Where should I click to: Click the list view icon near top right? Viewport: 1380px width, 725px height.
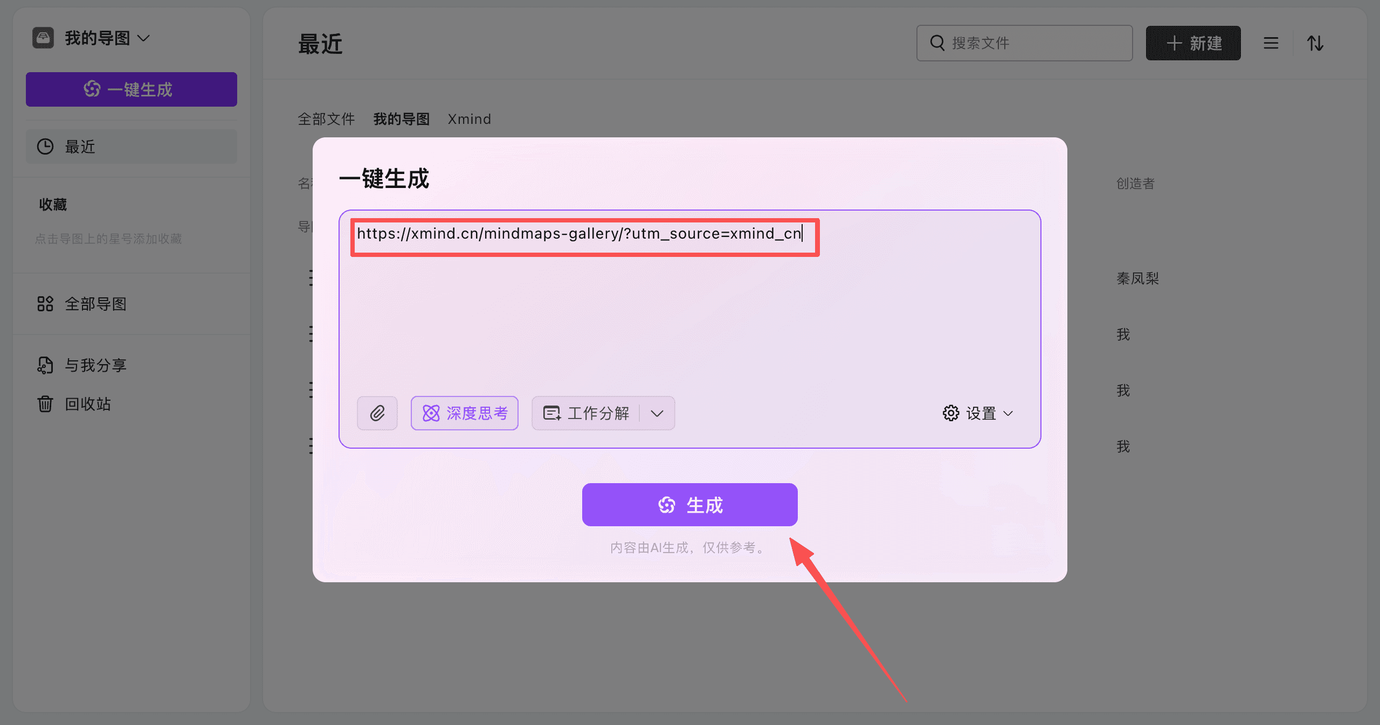1271,43
